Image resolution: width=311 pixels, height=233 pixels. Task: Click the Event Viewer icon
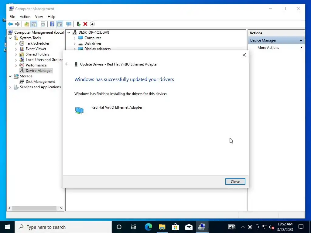pos(22,49)
